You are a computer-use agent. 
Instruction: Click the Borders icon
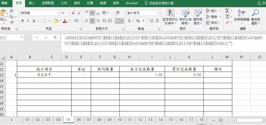point(45,21)
